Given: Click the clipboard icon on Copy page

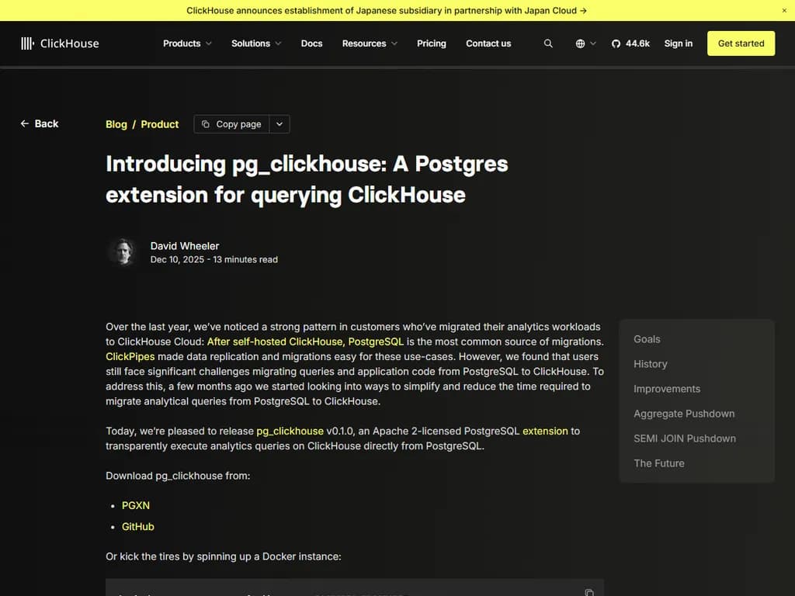Looking at the screenshot, I should pos(206,124).
